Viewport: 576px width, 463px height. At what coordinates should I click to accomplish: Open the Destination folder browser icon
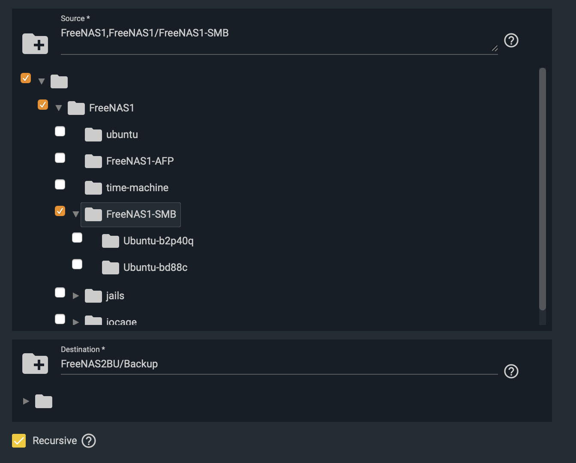click(35, 364)
